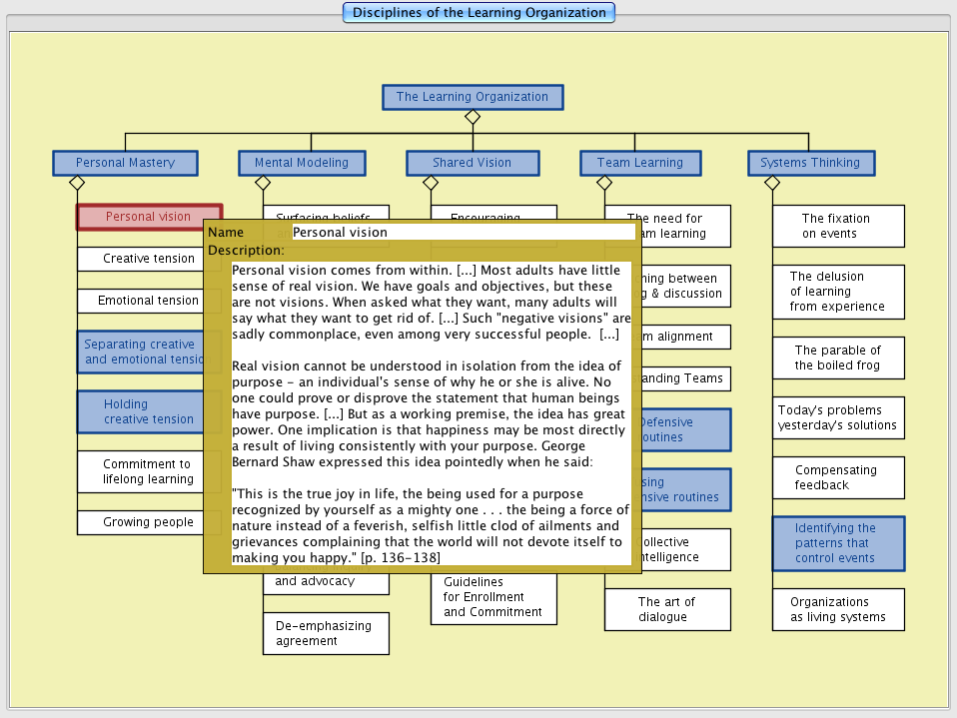Click the Disciplines of the Learning Organization title

[x=478, y=13]
